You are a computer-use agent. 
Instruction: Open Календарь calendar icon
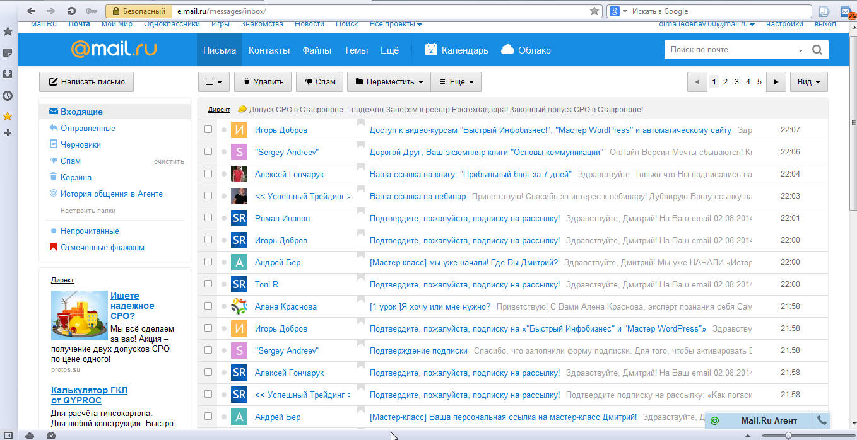click(x=432, y=50)
